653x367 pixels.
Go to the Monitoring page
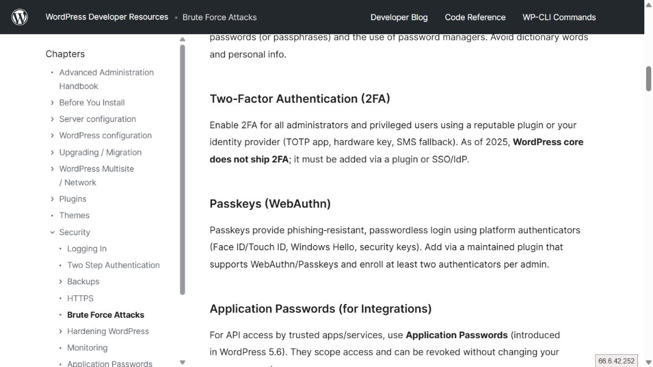[x=87, y=348]
